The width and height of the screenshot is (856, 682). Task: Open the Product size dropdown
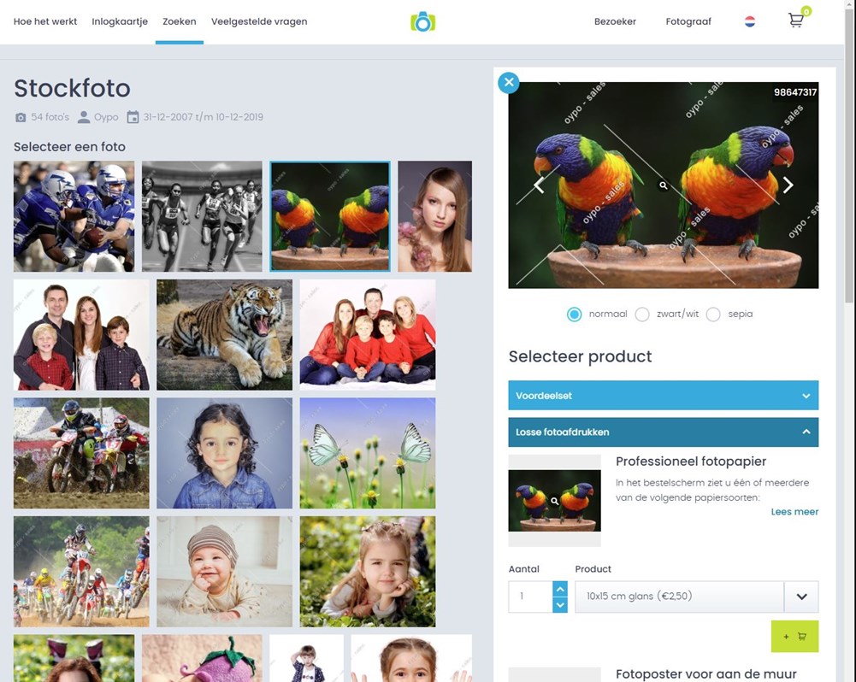[697, 597]
